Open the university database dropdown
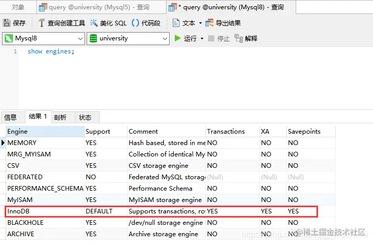This screenshot has width=373, height=244. (x=165, y=38)
